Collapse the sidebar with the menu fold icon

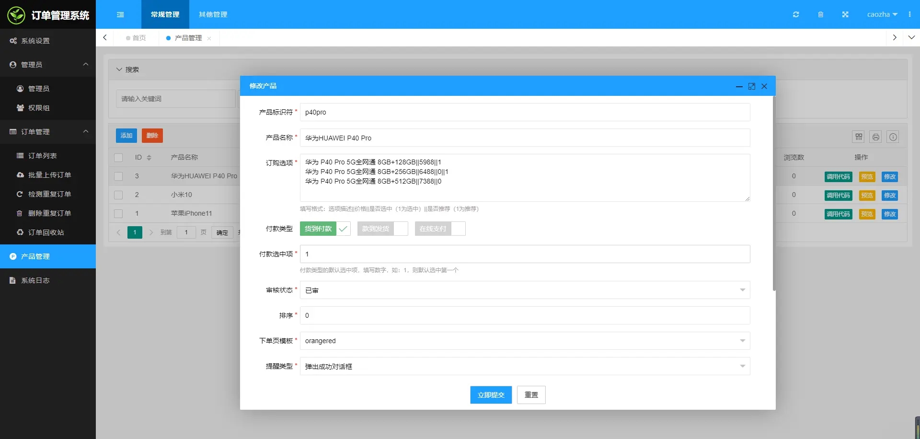[120, 14]
